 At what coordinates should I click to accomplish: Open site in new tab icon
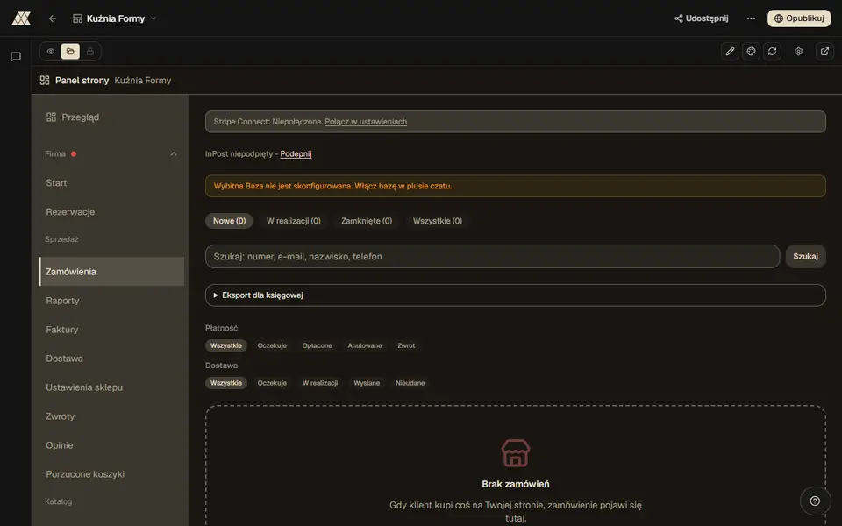(824, 52)
